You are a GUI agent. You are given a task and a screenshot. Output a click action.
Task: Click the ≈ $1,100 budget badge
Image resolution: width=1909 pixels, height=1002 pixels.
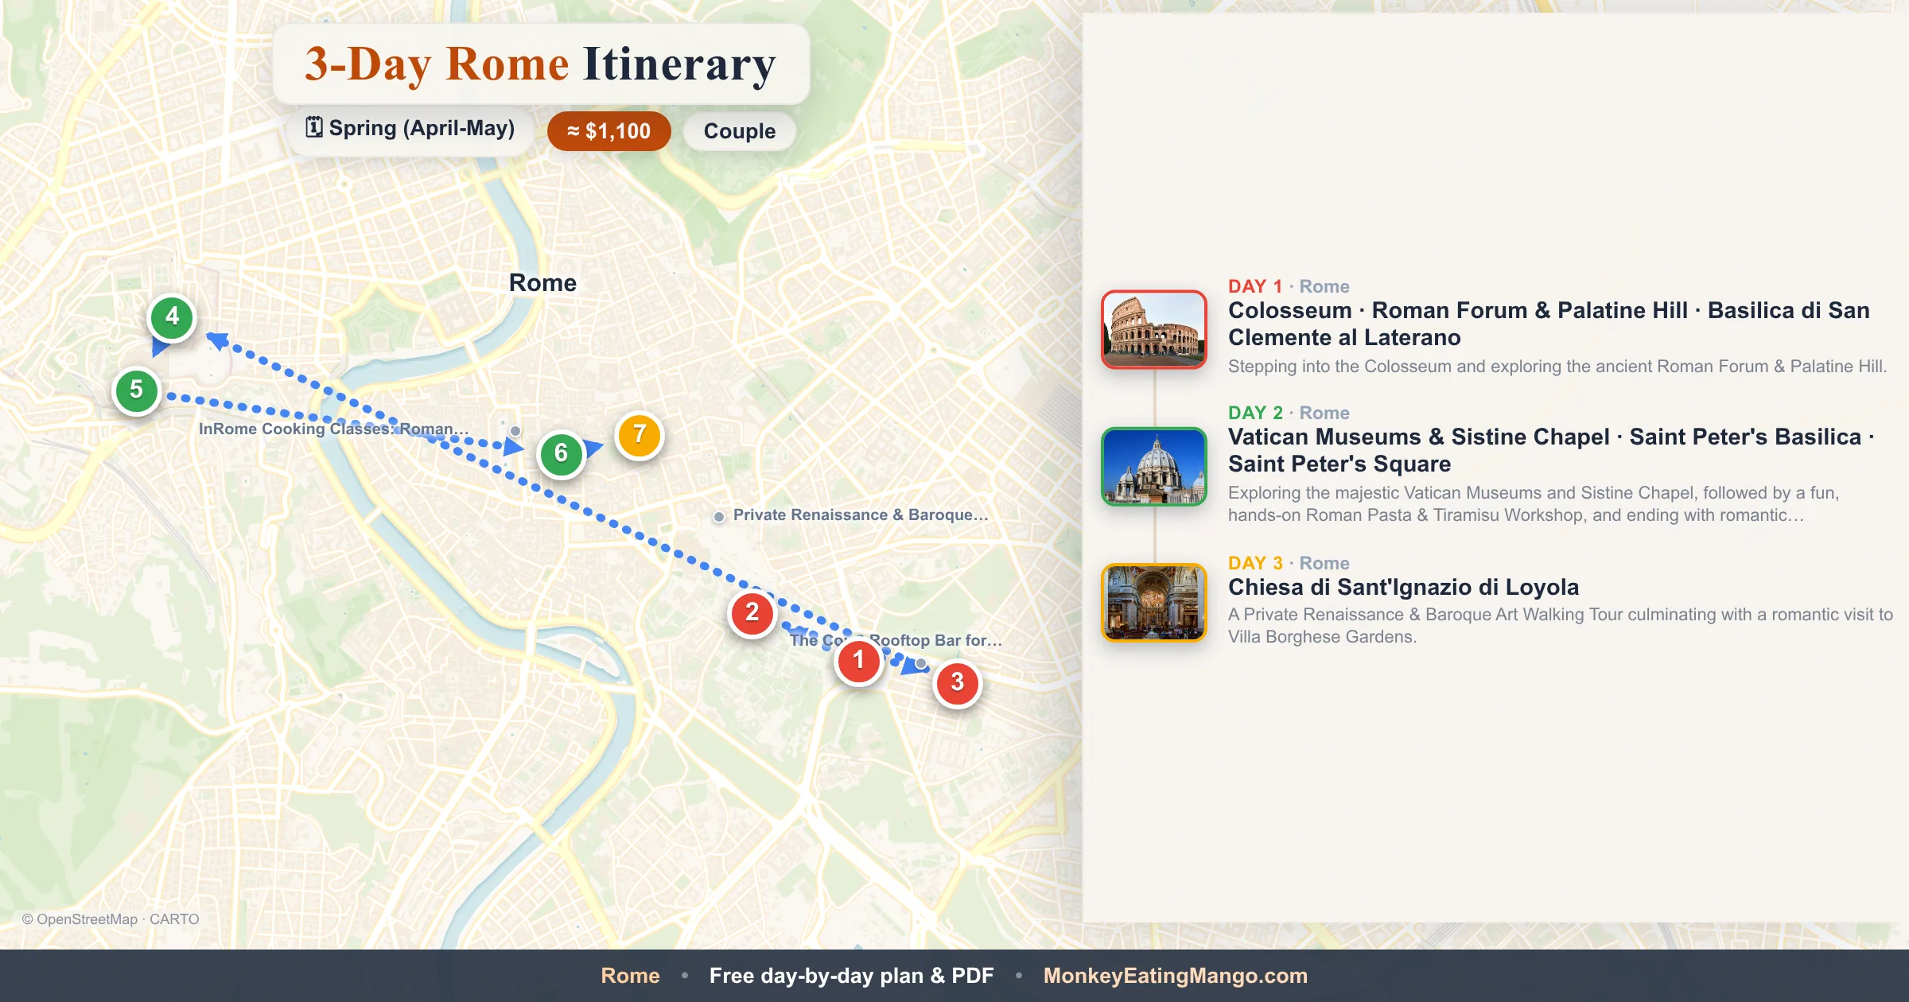click(x=609, y=131)
